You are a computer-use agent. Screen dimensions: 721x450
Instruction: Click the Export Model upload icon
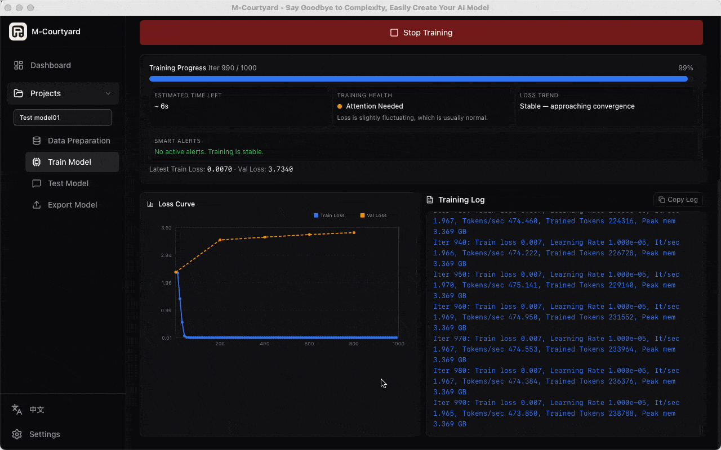(x=35, y=205)
